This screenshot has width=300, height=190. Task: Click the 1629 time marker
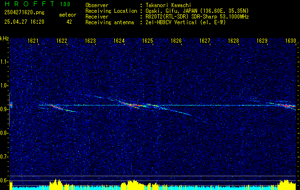tap(262, 41)
